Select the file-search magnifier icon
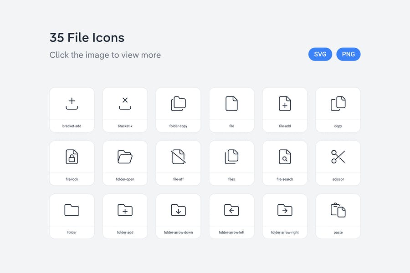The height and width of the screenshot is (273, 410). (x=285, y=157)
